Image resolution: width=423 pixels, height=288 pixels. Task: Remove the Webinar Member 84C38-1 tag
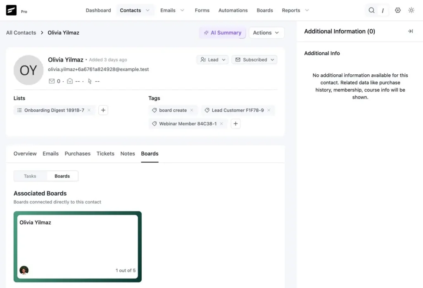tap(221, 124)
